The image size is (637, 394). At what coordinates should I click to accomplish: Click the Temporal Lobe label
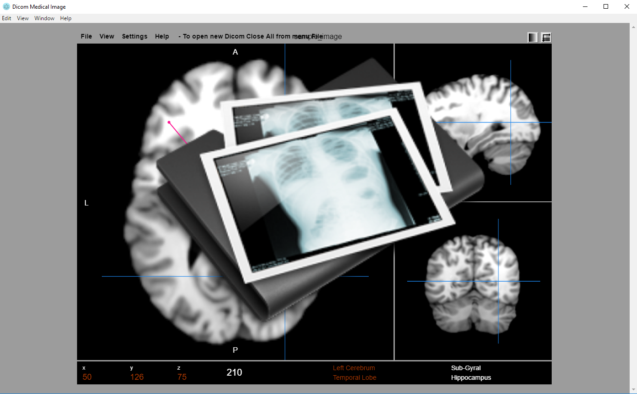pos(355,377)
